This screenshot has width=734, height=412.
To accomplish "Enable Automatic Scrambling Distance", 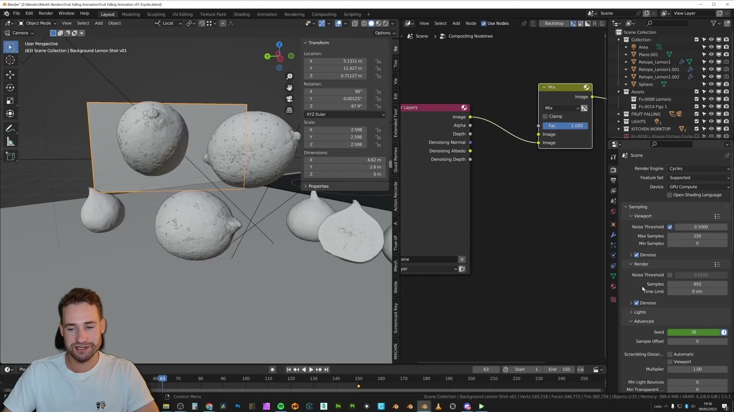I will tap(670, 354).
